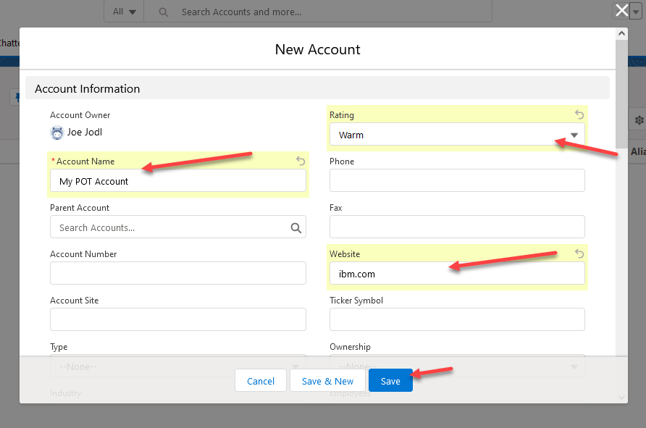The image size is (646, 428).
Task: Revert the Website field with undo icon
Action: click(579, 253)
